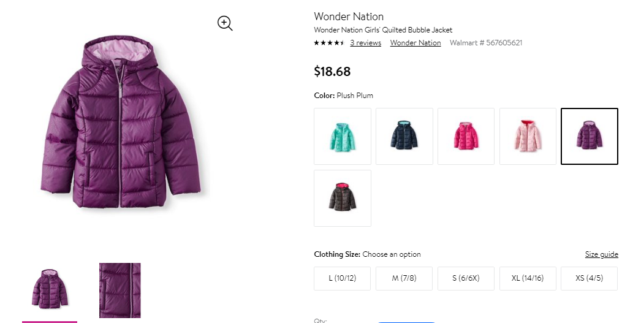
Task: Select size XS (4/5)
Action: [x=590, y=278]
